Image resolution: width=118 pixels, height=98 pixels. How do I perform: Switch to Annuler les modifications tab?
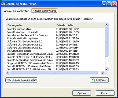pyautogui.click(x=17, y=11)
